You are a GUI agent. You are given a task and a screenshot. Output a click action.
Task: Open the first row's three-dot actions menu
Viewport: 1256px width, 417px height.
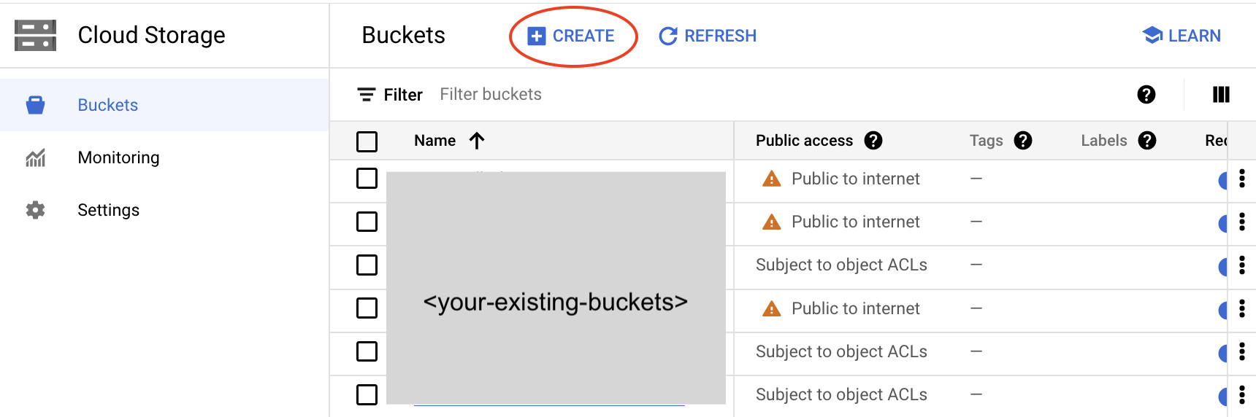coord(1241,179)
